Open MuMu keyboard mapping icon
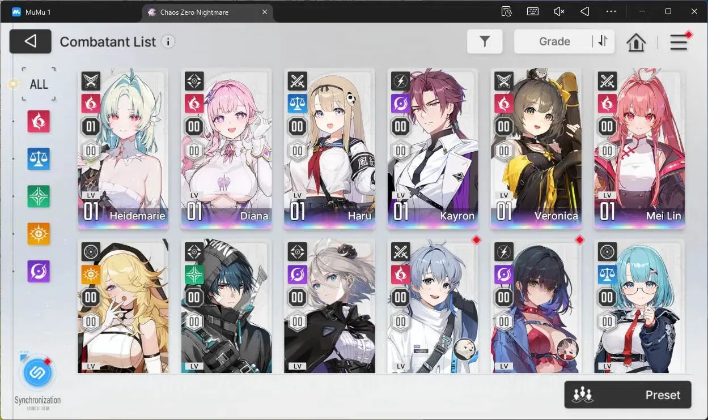This screenshot has width=708, height=420. pos(533,11)
